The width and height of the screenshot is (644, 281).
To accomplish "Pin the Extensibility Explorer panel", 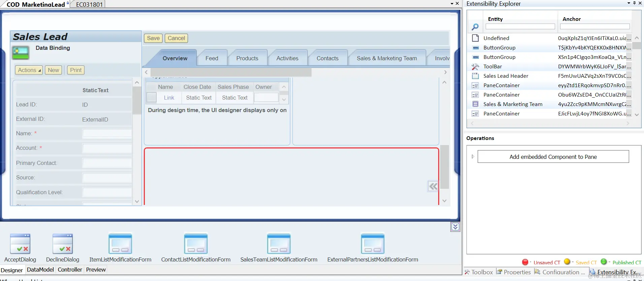I will coord(634,3).
